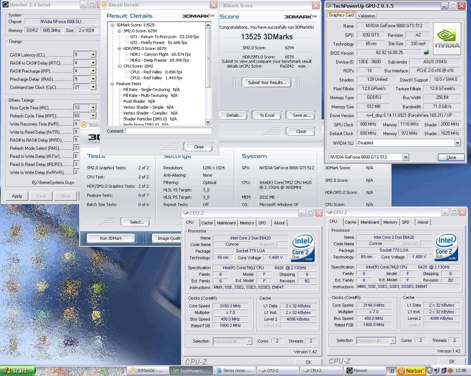Open GPU selection dropdown in GPU-Z

click(406, 157)
